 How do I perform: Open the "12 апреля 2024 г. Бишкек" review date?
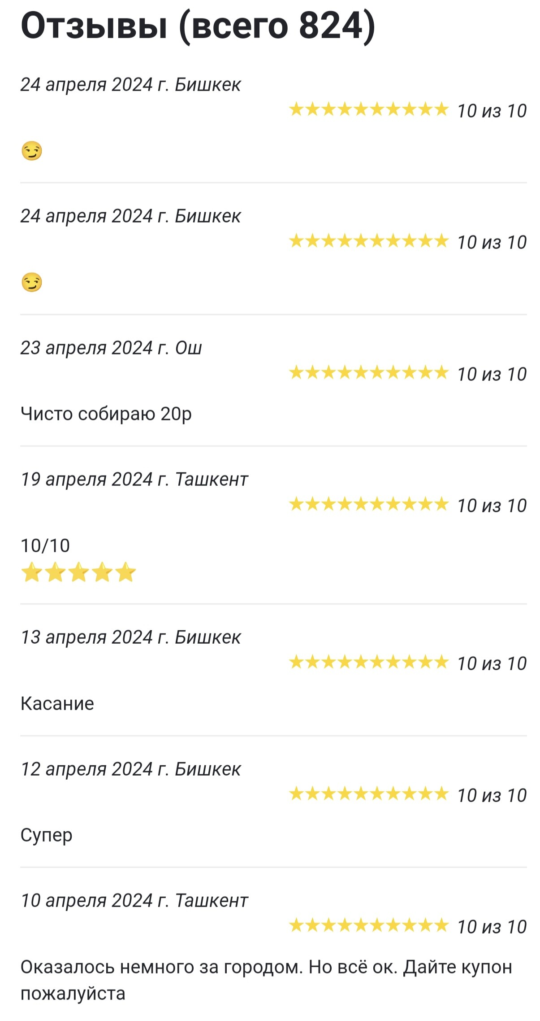[130, 769]
